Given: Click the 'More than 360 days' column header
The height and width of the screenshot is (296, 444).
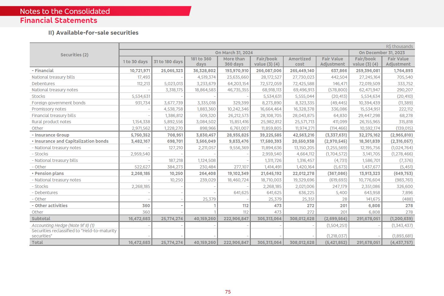Looking at the screenshot, I should pyautogui.click(x=234, y=61).
